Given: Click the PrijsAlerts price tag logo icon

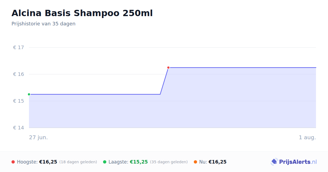Looking at the screenshot, I should click(x=274, y=162).
